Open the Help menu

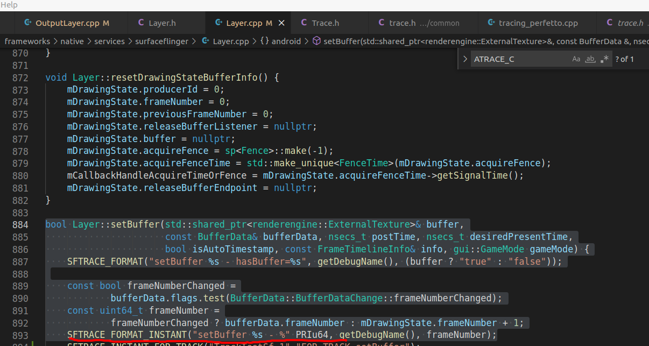(9, 5)
